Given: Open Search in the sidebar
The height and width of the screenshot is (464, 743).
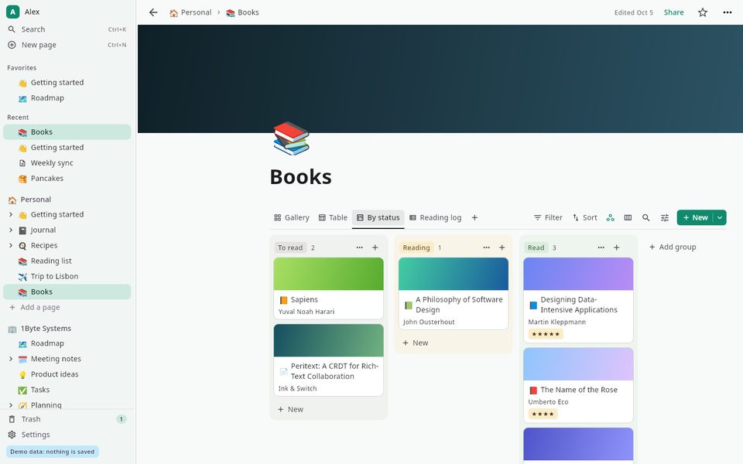Looking at the screenshot, I should coord(67,29).
